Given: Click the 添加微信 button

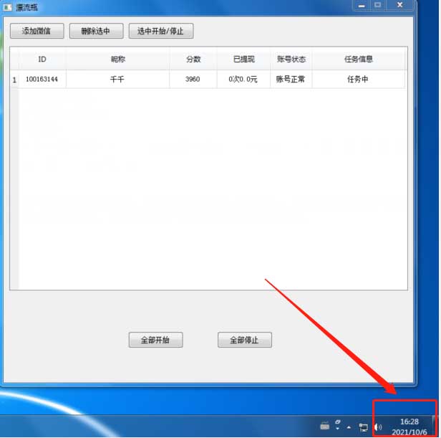Looking at the screenshot, I should (37, 32).
